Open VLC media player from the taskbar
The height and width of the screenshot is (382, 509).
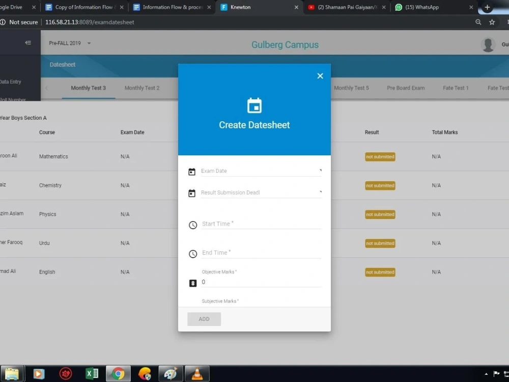pos(196,374)
